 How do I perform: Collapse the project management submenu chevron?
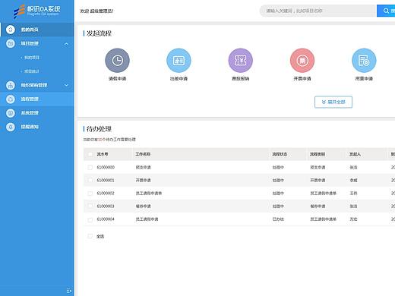pyautogui.click(x=66, y=44)
